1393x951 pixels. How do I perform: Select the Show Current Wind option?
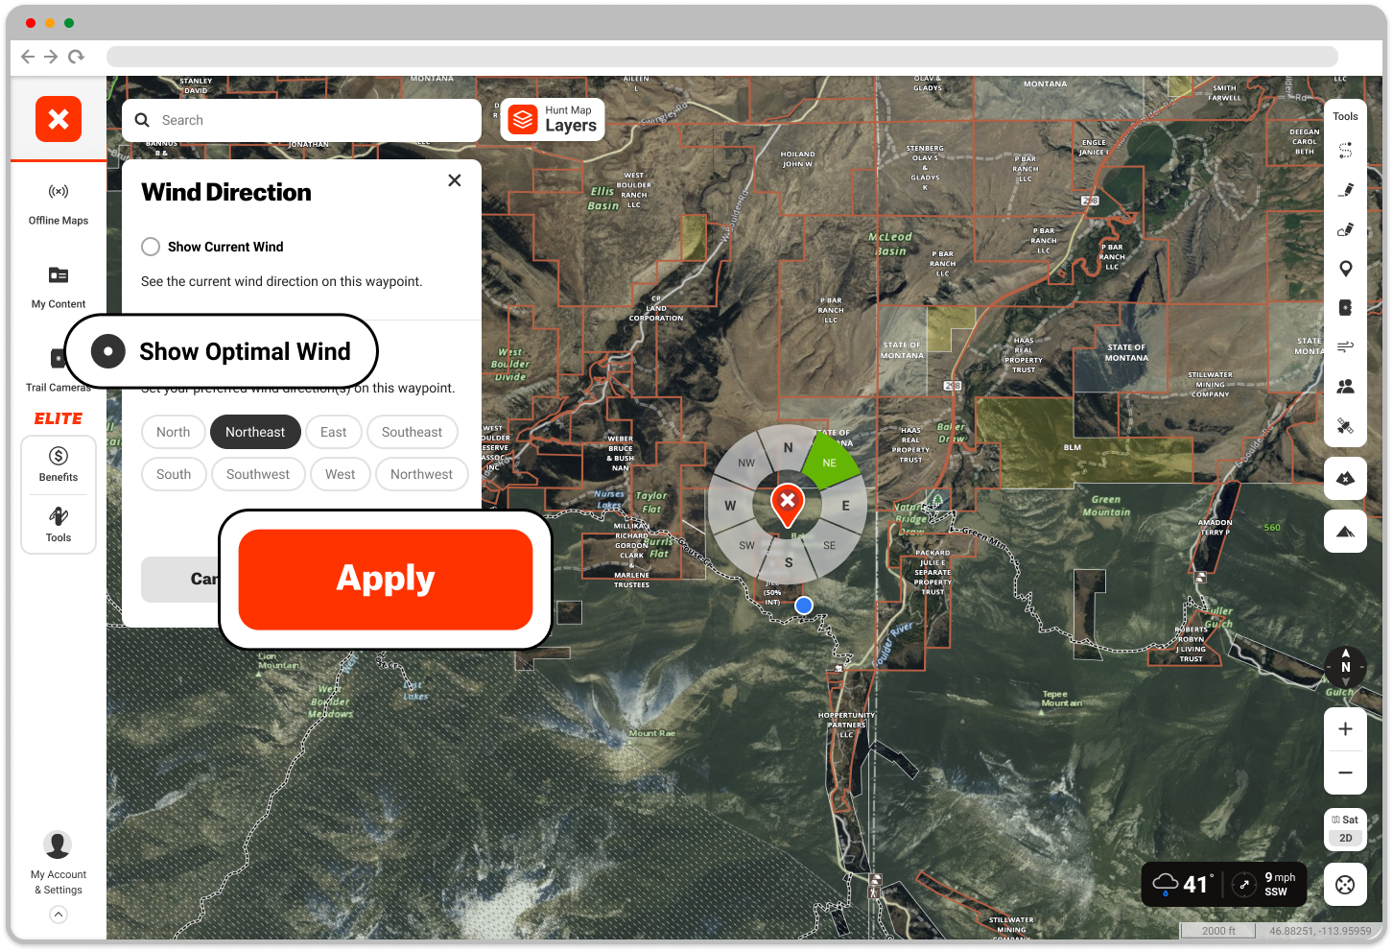tap(151, 247)
